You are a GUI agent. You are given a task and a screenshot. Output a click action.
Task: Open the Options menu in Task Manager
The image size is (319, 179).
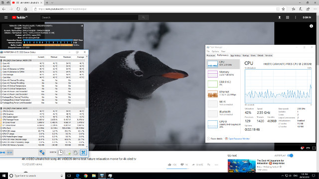pyautogui.click(x=215, y=51)
